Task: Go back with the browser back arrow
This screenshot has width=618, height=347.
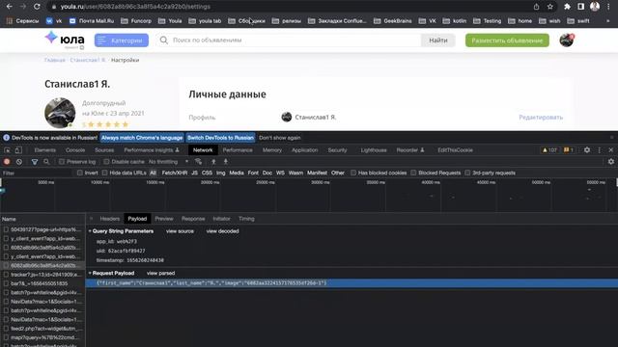Action: [x=10, y=7]
